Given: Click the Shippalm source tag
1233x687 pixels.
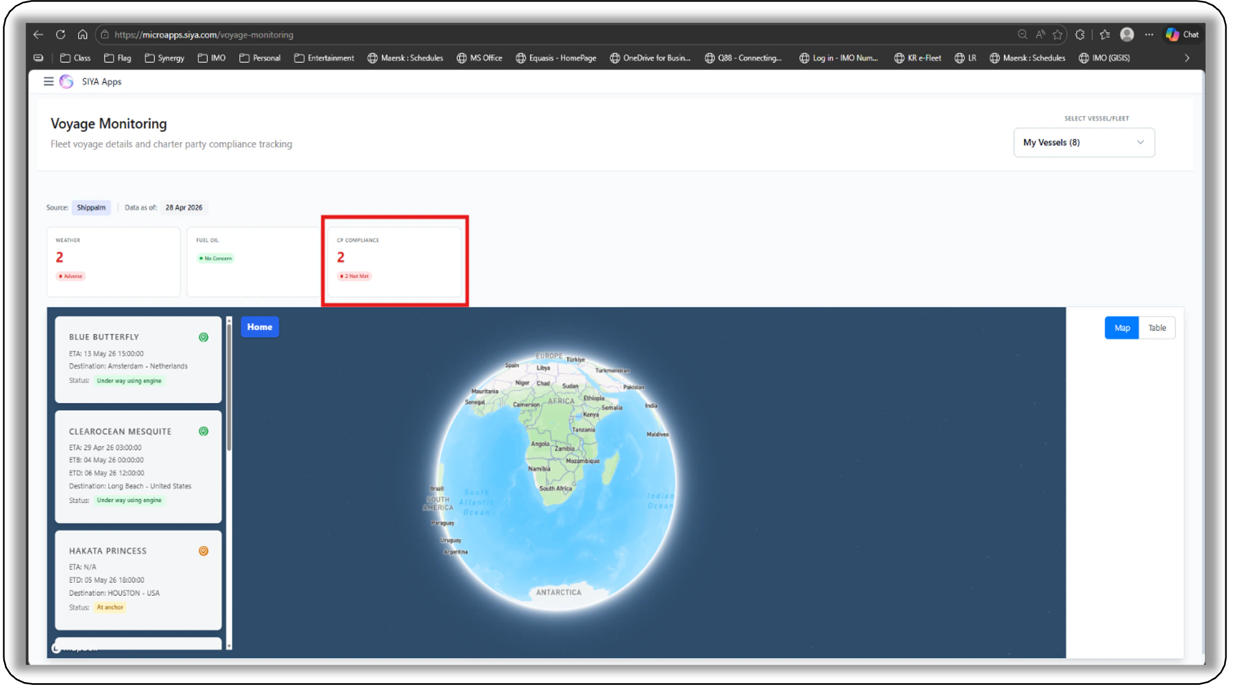Looking at the screenshot, I should point(91,208).
